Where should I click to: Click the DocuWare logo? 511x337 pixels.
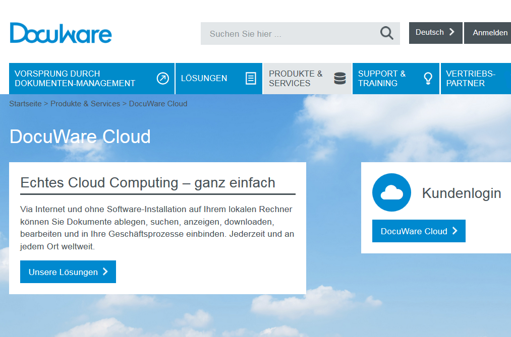pos(61,33)
